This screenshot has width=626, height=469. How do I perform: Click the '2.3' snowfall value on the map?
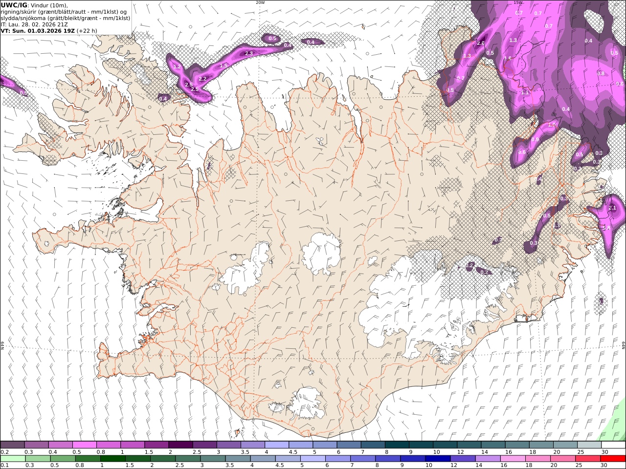pos(249,53)
